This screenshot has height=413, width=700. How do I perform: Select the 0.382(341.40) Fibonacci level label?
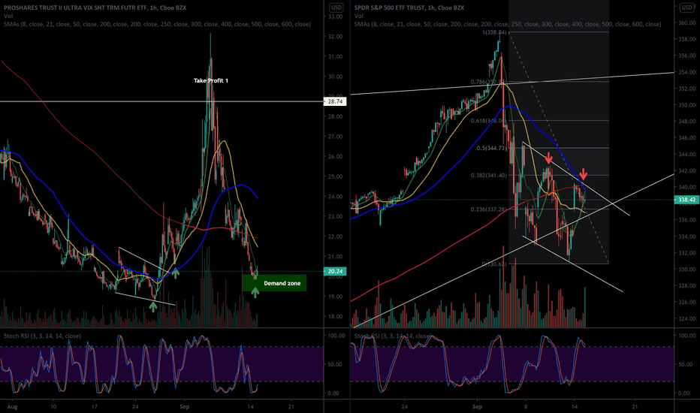(488, 176)
